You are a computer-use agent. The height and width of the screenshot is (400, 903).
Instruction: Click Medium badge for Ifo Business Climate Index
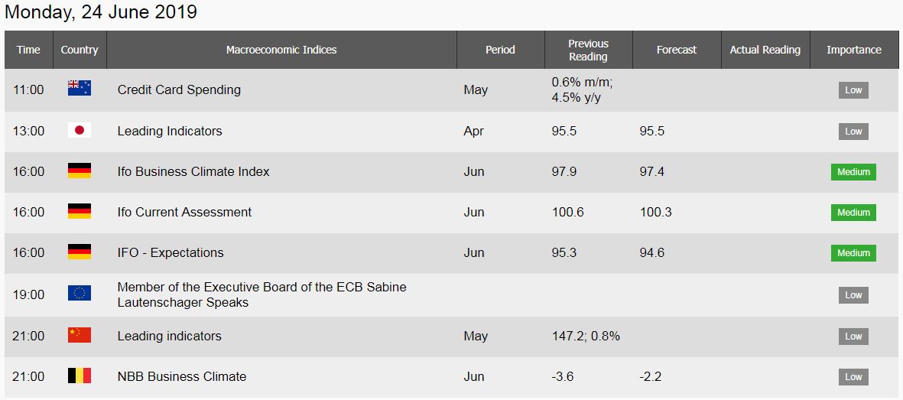pos(853,172)
